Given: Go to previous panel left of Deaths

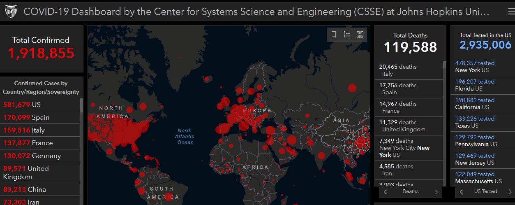Looking at the screenshot, I should coord(385,192).
